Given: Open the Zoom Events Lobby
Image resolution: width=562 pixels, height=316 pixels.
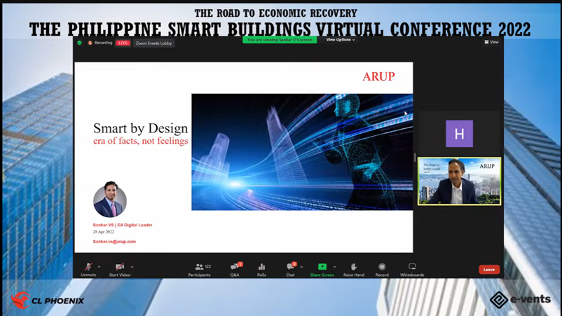Looking at the screenshot, I should point(153,43).
